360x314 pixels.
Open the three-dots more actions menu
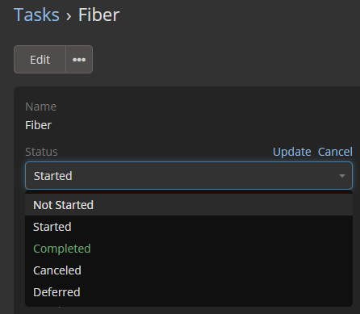[79, 60]
